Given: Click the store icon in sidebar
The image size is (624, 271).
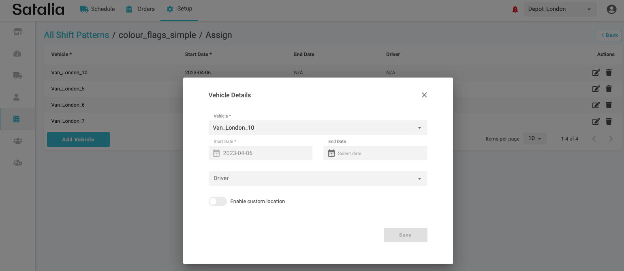Looking at the screenshot, I should [17, 32].
